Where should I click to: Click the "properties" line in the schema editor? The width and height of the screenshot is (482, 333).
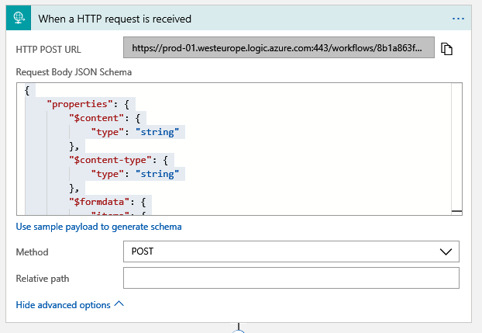[88, 104]
